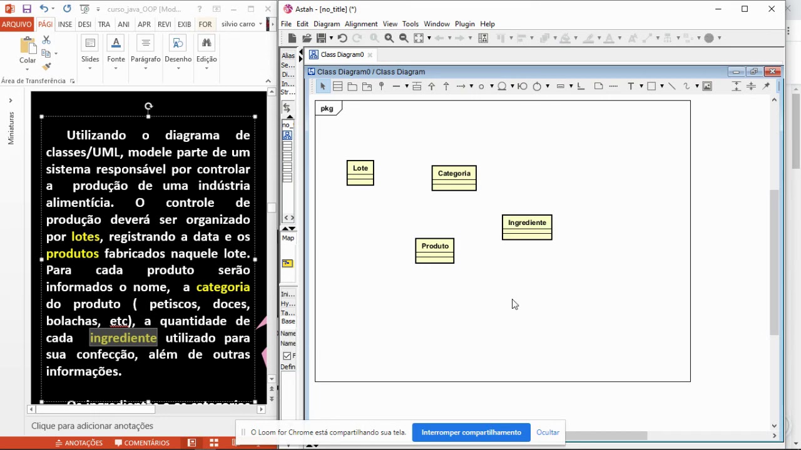Click the Ocultar link in sharing bar
The height and width of the screenshot is (450, 801).
pyautogui.click(x=548, y=432)
